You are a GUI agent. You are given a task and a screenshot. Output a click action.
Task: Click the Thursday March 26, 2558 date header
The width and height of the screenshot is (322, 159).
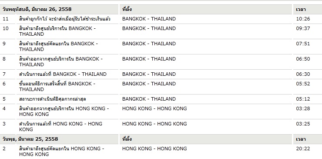(x=37, y=9)
